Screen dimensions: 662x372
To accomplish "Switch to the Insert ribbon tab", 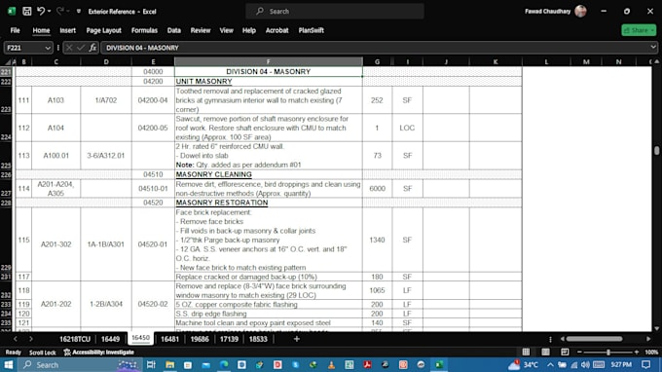I will coord(67,30).
